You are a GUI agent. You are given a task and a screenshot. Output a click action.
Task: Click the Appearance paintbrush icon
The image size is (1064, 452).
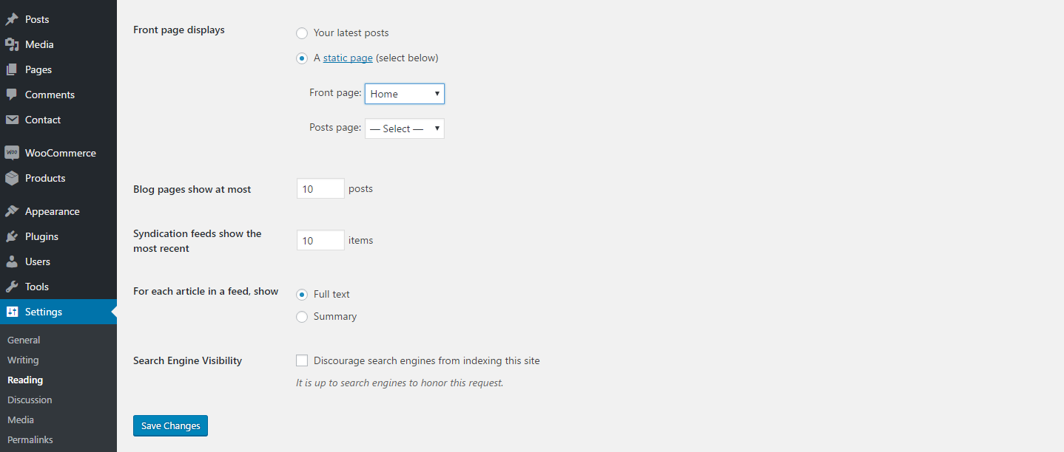point(12,211)
